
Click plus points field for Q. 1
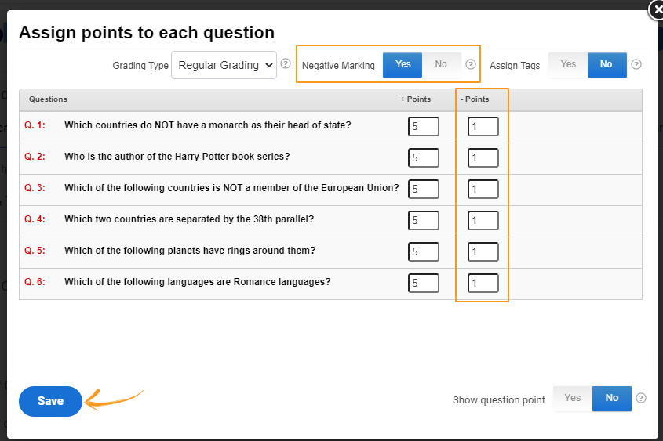(x=423, y=126)
